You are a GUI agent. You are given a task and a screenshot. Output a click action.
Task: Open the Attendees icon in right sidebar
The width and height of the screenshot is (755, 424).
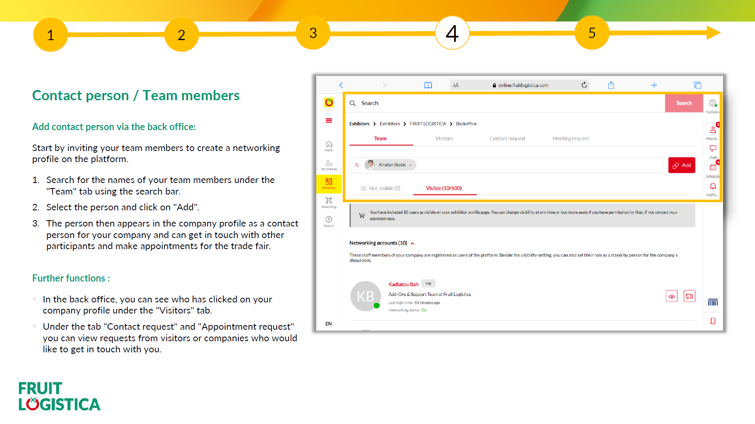pyautogui.click(x=713, y=130)
